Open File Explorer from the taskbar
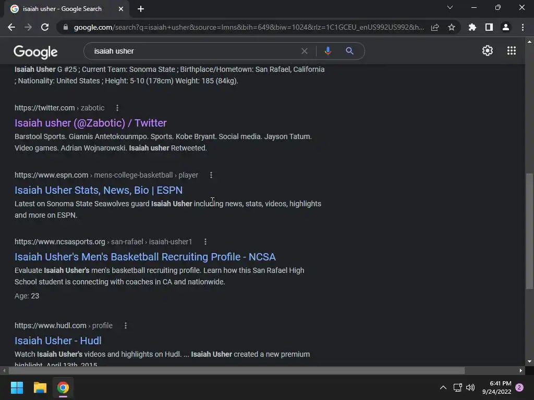The image size is (534, 400). point(40,387)
